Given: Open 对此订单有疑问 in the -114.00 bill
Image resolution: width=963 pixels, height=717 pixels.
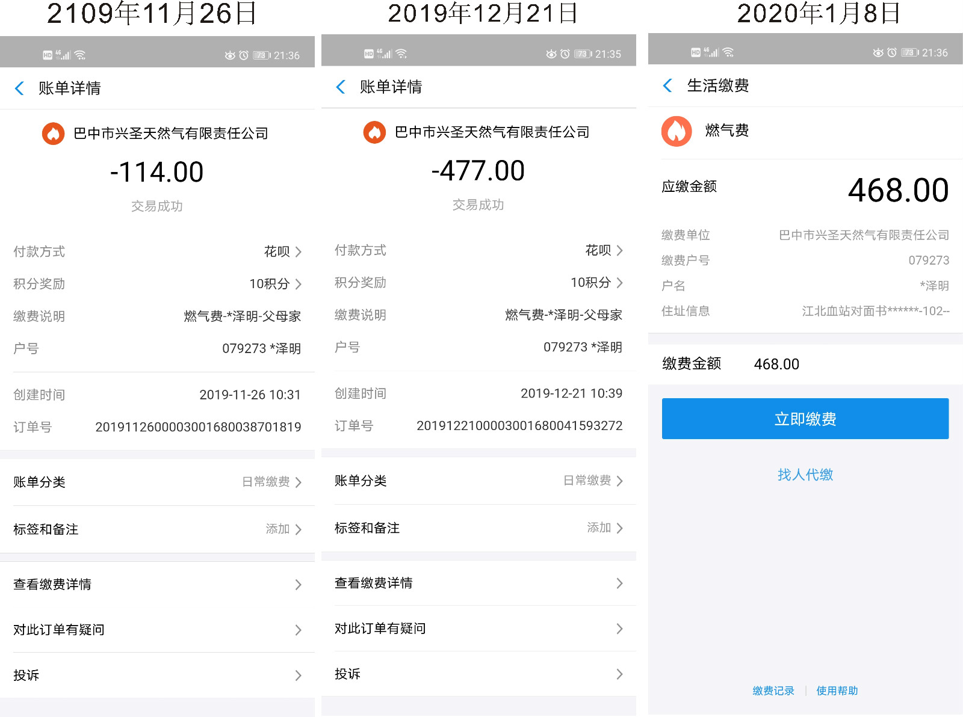Looking at the screenshot, I should 157,630.
